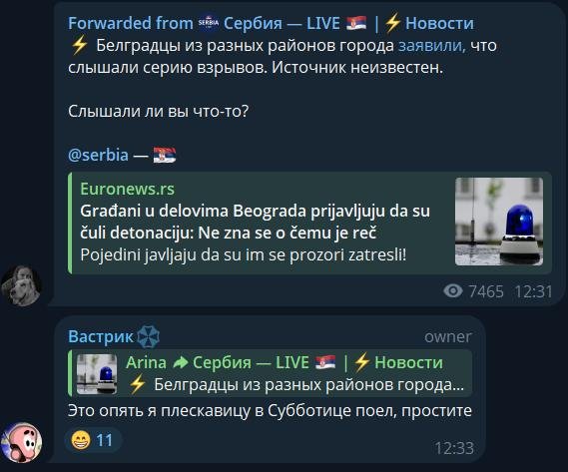This screenshot has width=568, height=472.
Task: Click the flag emoji after @serbia
Action: pyautogui.click(x=165, y=155)
